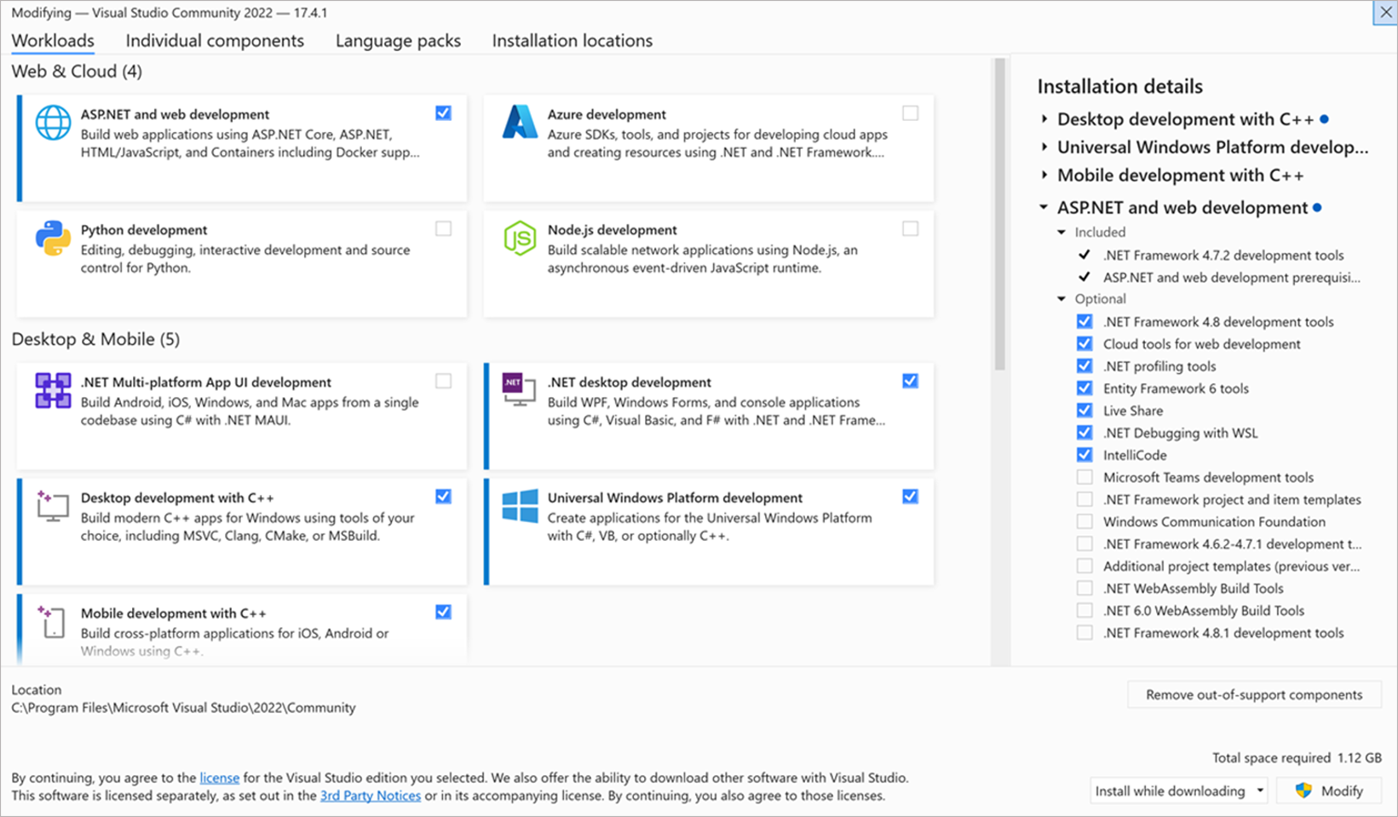Click the workloads list vertical scrollbar

[1000, 213]
